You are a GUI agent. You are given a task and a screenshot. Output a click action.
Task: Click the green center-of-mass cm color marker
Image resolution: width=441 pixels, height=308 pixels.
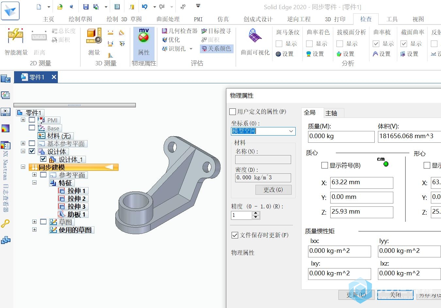coord(386,164)
